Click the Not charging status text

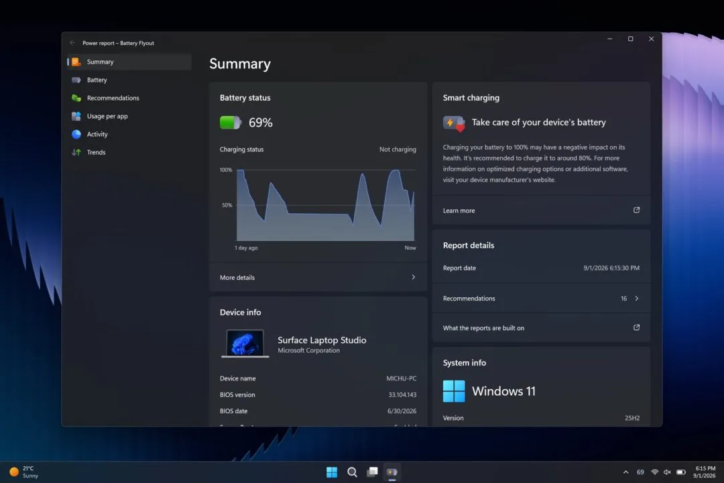[x=398, y=150]
